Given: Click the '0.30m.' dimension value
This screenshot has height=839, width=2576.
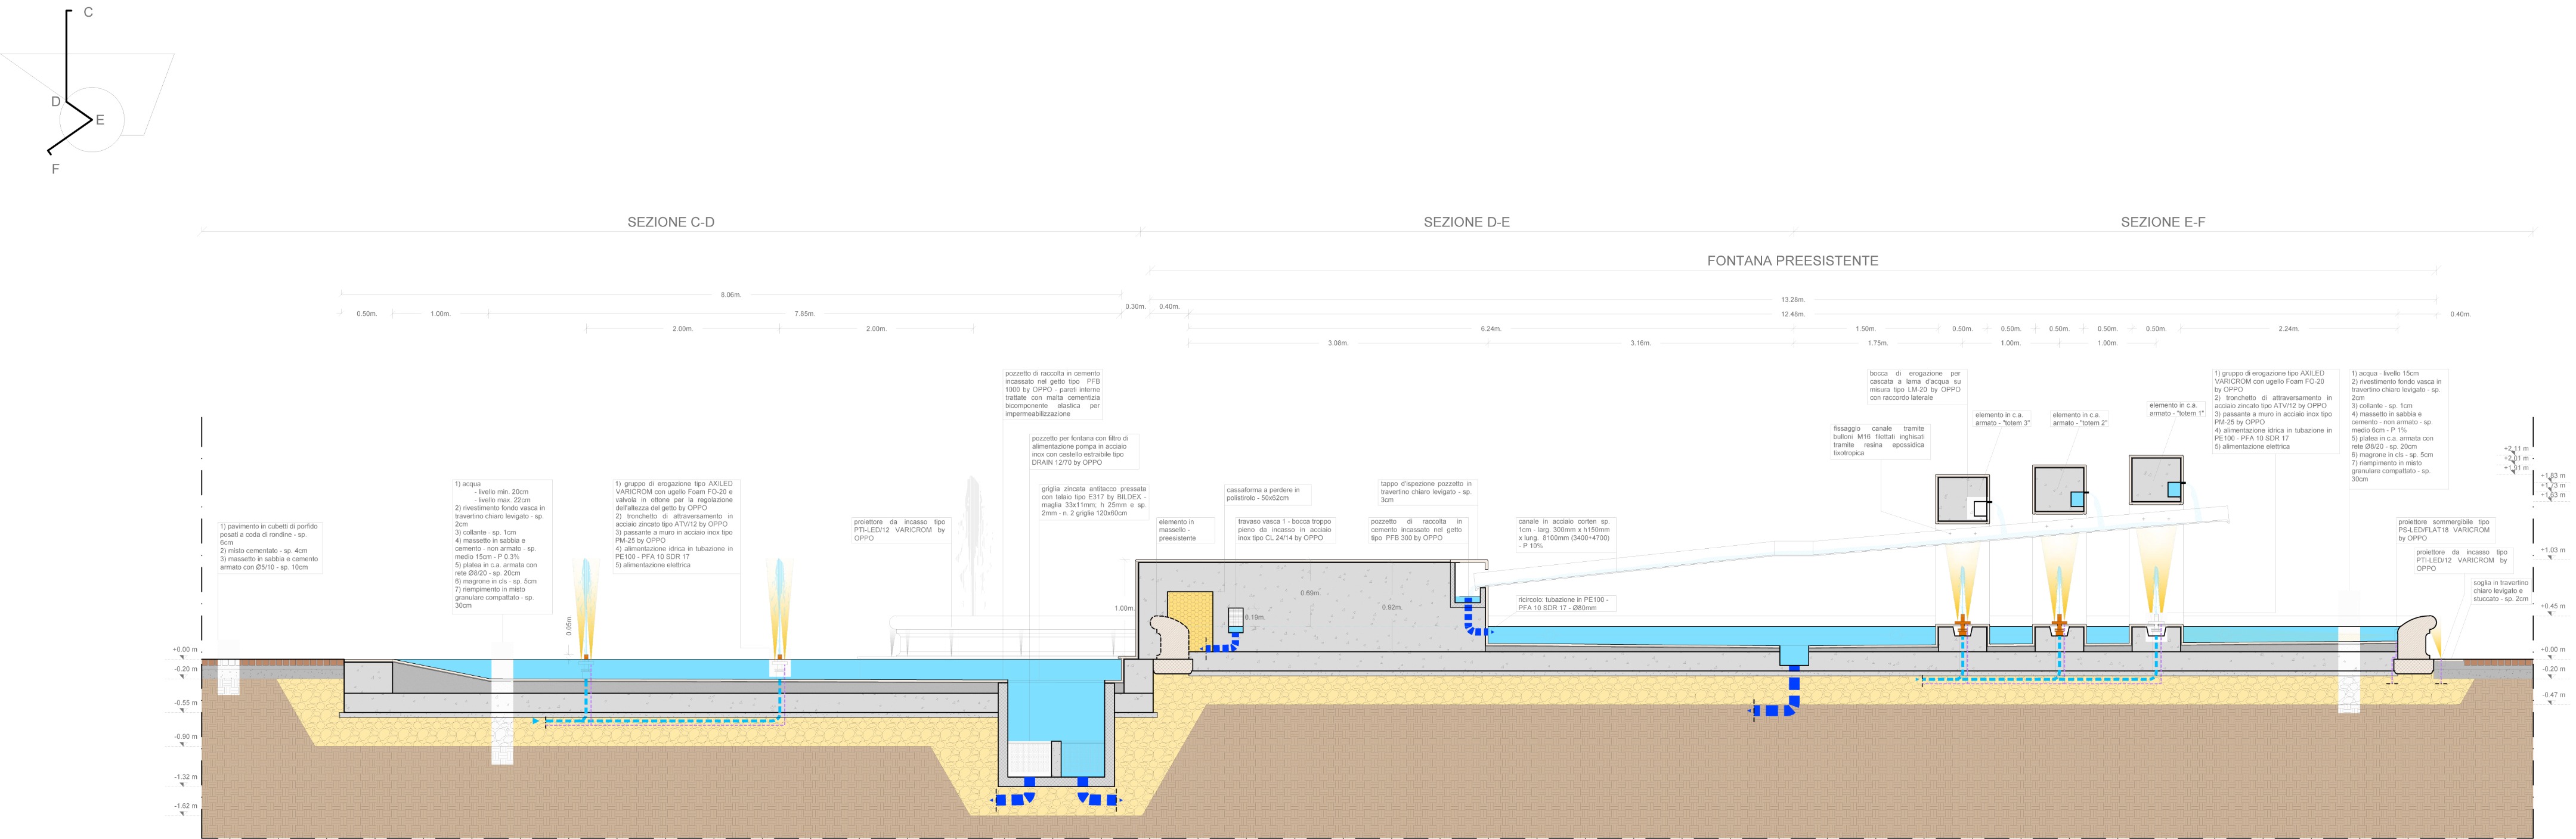Looking at the screenshot, I should [1135, 307].
